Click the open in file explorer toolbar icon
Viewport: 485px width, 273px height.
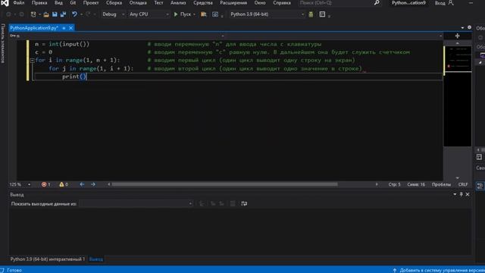pyautogui.click(x=204, y=14)
